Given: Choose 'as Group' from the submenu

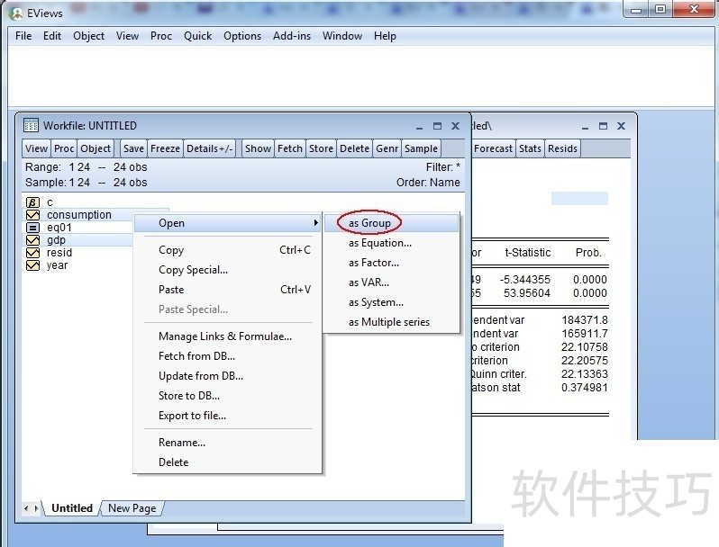Looking at the screenshot, I should pyautogui.click(x=369, y=223).
